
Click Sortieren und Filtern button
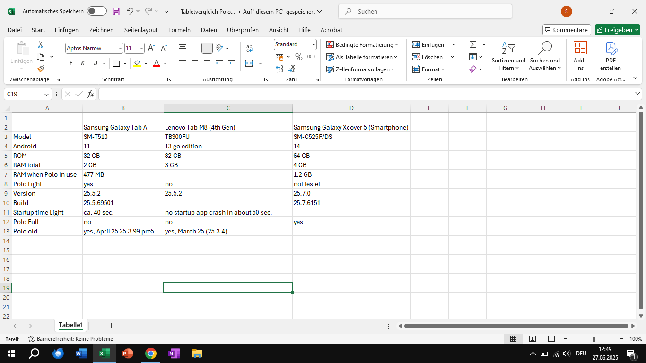pos(508,56)
